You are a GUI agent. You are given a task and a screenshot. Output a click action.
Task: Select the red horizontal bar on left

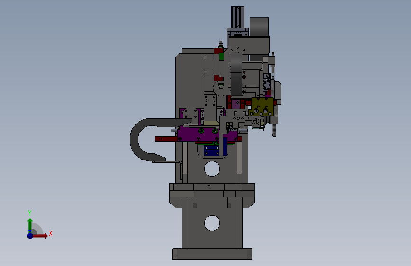[166, 139]
